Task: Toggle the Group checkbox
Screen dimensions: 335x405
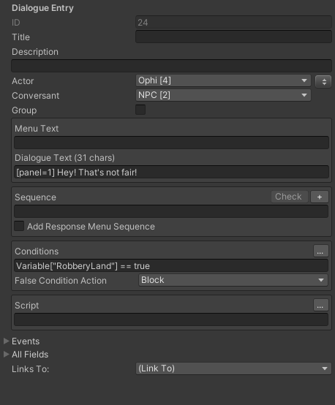Action: click(x=140, y=110)
